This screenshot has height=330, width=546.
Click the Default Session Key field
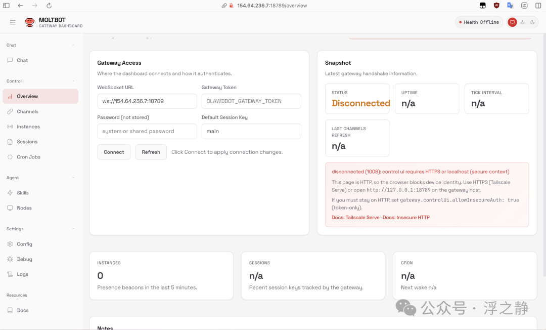251,131
